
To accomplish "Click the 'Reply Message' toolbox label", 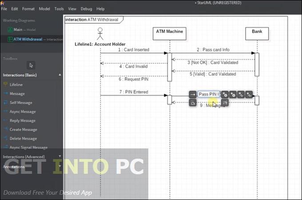I will click(x=23, y=120).
